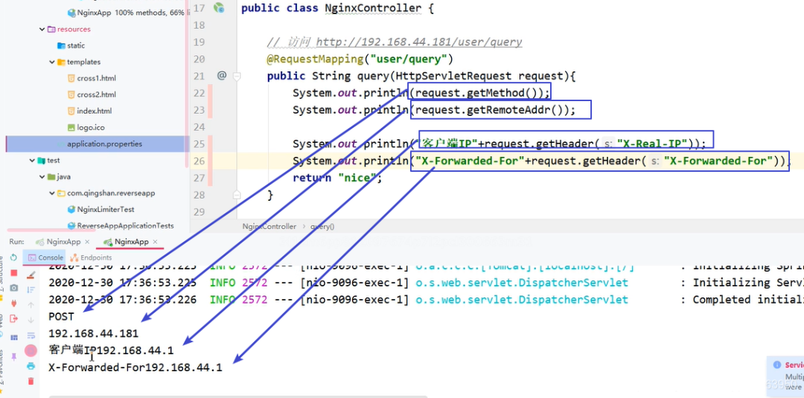Click the console output line POST
This screenshot has width=804, height=398.
point(61,317)
